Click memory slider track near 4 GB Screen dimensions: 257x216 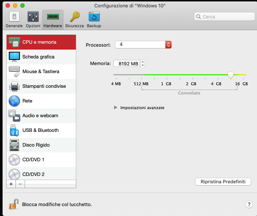(x=218, y=75)
